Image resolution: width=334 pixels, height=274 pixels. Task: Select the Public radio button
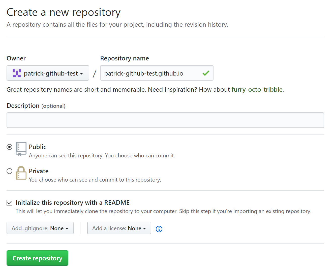(x=10, y=147)
